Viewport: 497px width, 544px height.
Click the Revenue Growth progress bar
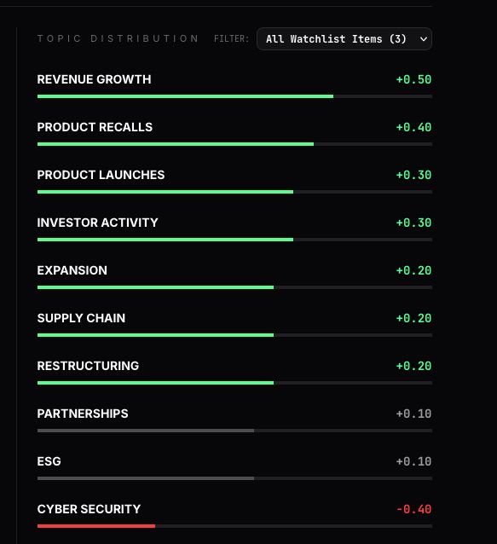[x=234, y=96]
